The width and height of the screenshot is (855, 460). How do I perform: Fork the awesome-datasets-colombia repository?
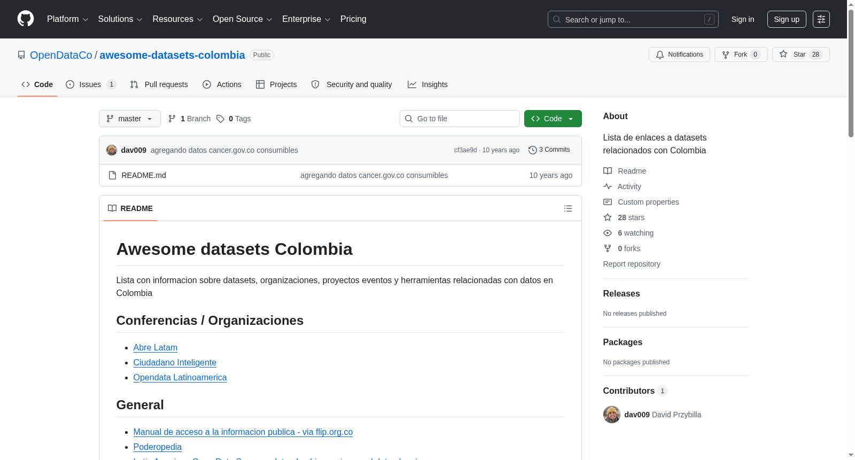pyautogui.click(x=741, y=54)
